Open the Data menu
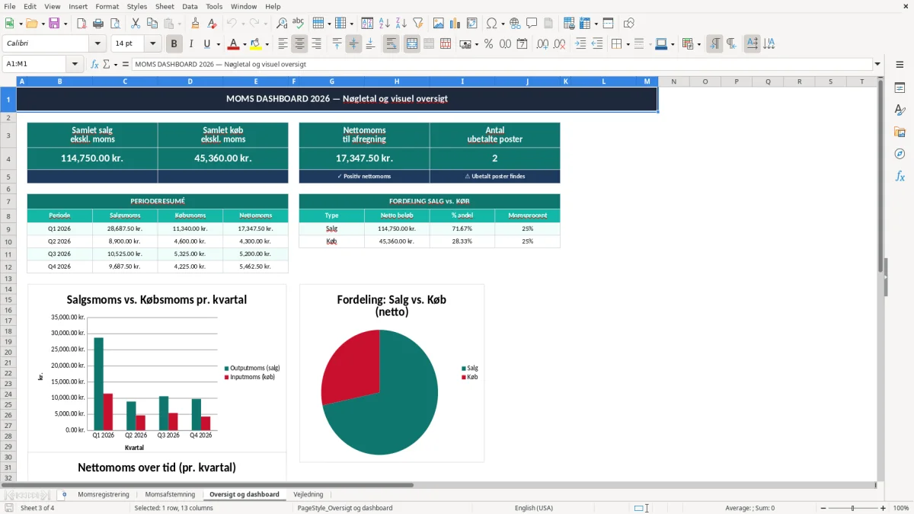The image size is (914, 514). click(190, 6)
